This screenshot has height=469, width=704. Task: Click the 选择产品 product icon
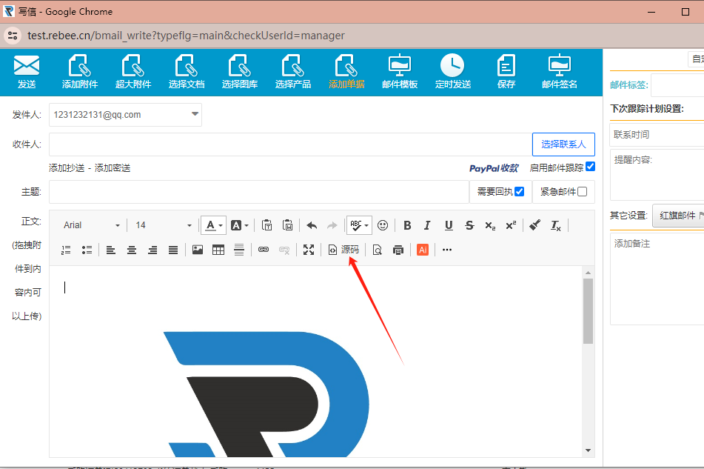(293, 71)
